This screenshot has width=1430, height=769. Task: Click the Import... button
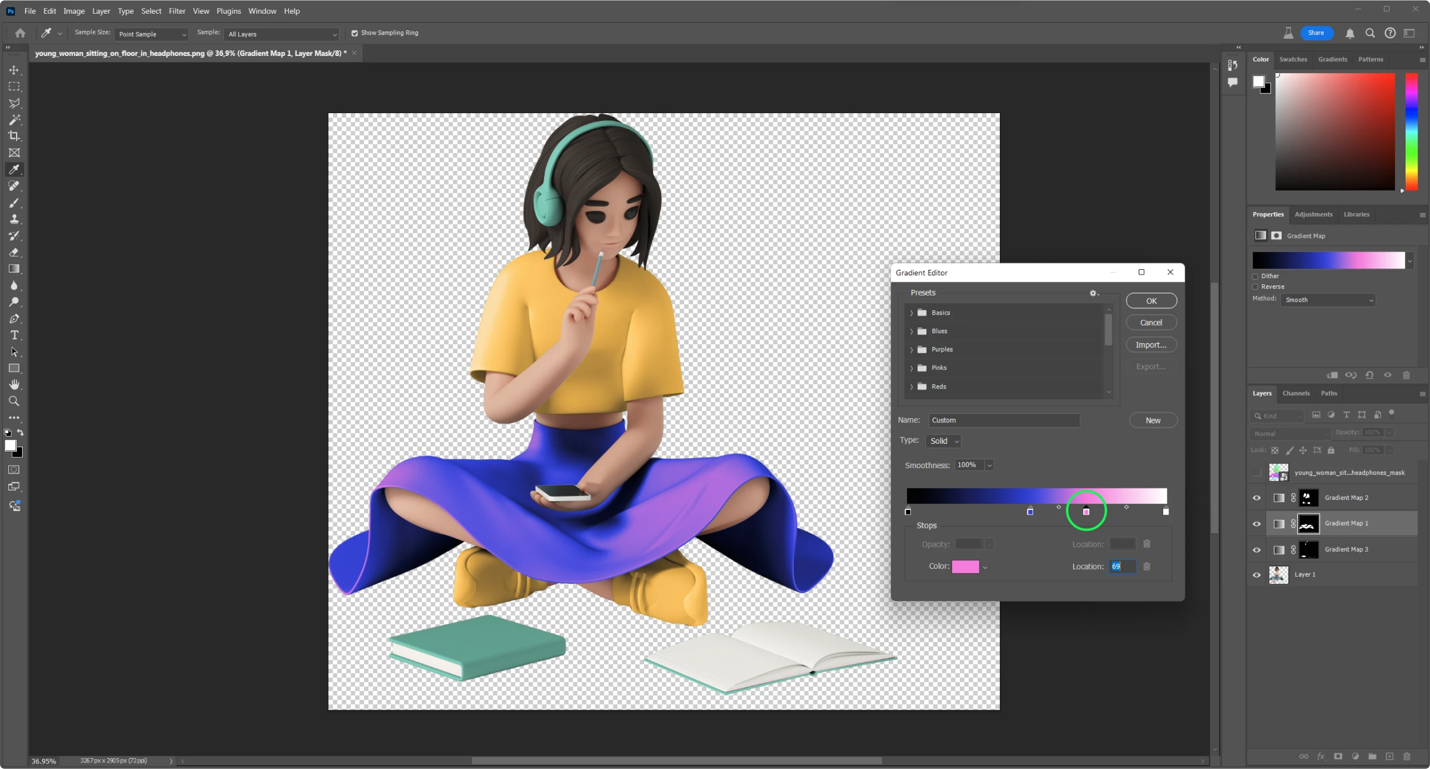pyautogui.click(x=1151, y=345)
